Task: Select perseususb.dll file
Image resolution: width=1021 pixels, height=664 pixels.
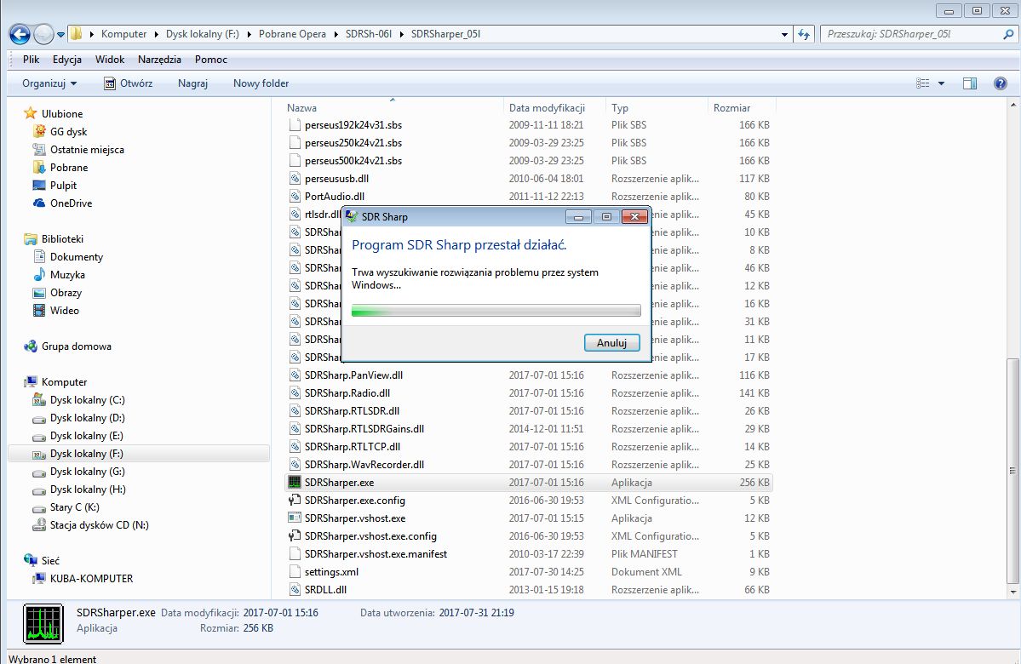Action: click(529, 179)
